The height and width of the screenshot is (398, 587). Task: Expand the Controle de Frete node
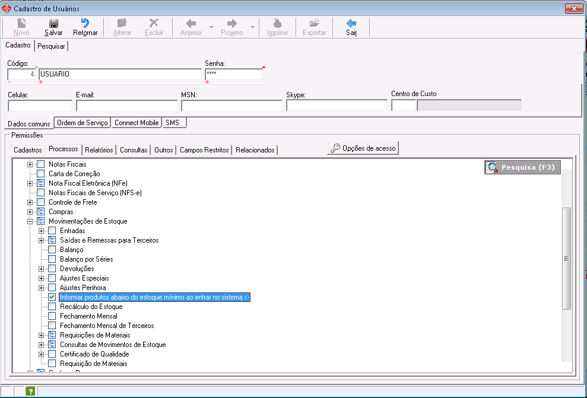pos(30,202)
